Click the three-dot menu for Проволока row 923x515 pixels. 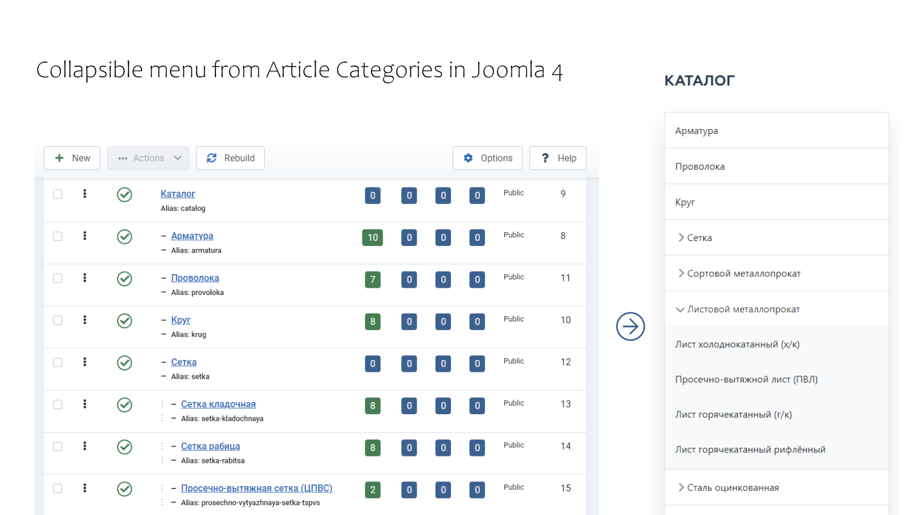pyautogui.click(x=85, y=278)
